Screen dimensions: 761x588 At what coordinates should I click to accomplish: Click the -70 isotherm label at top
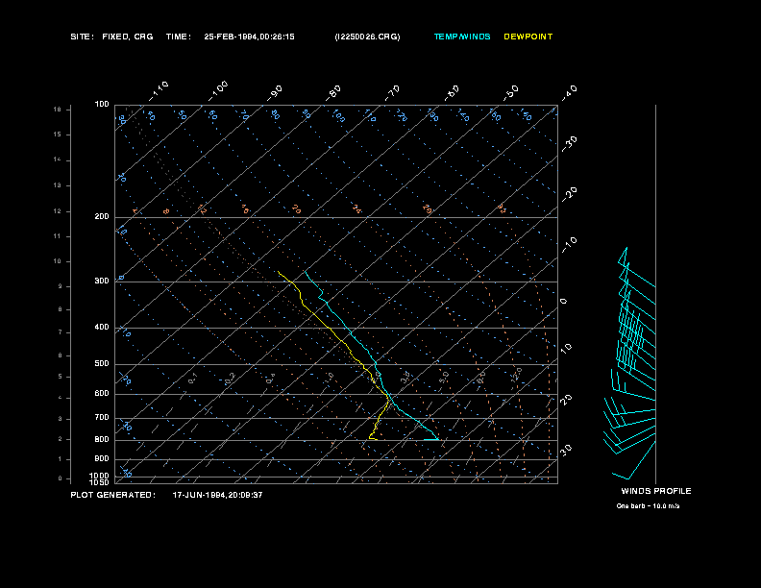(393, 93)
